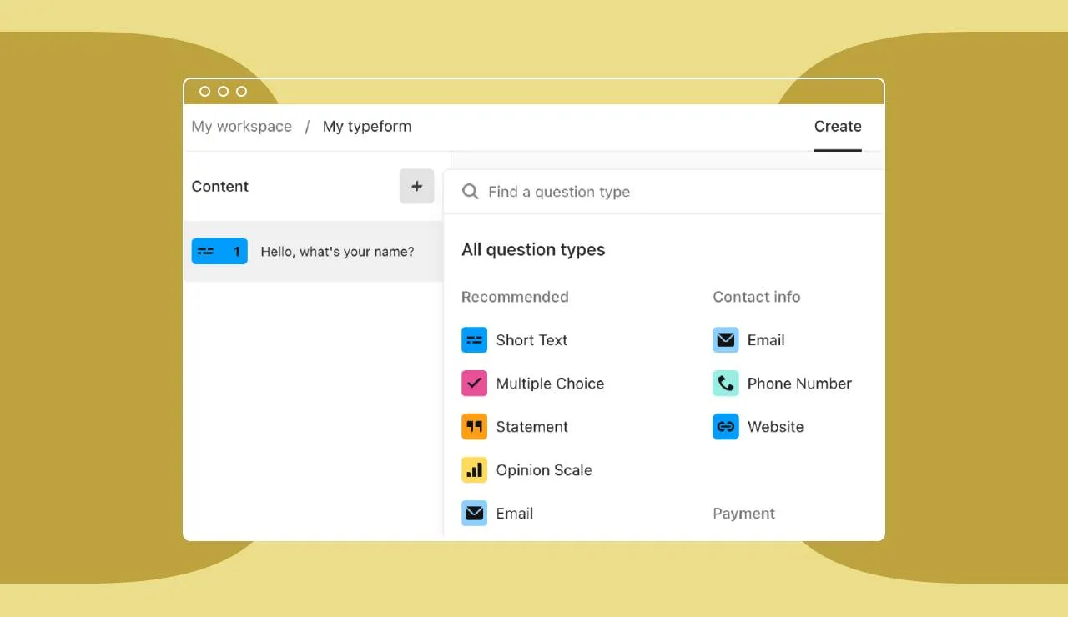This screenshot has height=617, width=1068.
Task: Click the blue number 1 question badge
Action: (x=219, y=252)
